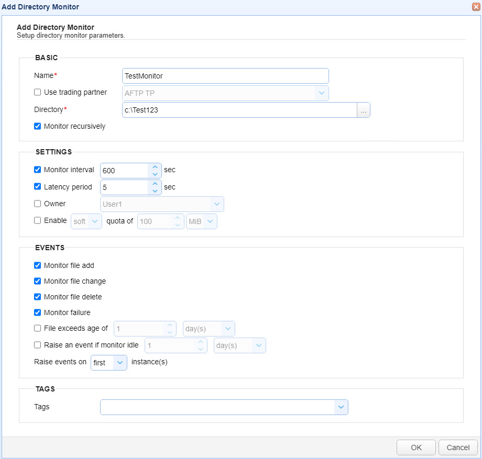Decrease Latency period with down arrow
The height and width of the screenshot is (459, 482).
point(155,191)
